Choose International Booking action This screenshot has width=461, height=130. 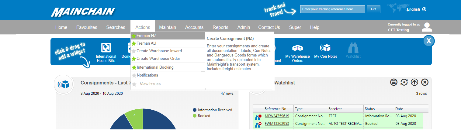pyautogui.click(x=168, y=67)
